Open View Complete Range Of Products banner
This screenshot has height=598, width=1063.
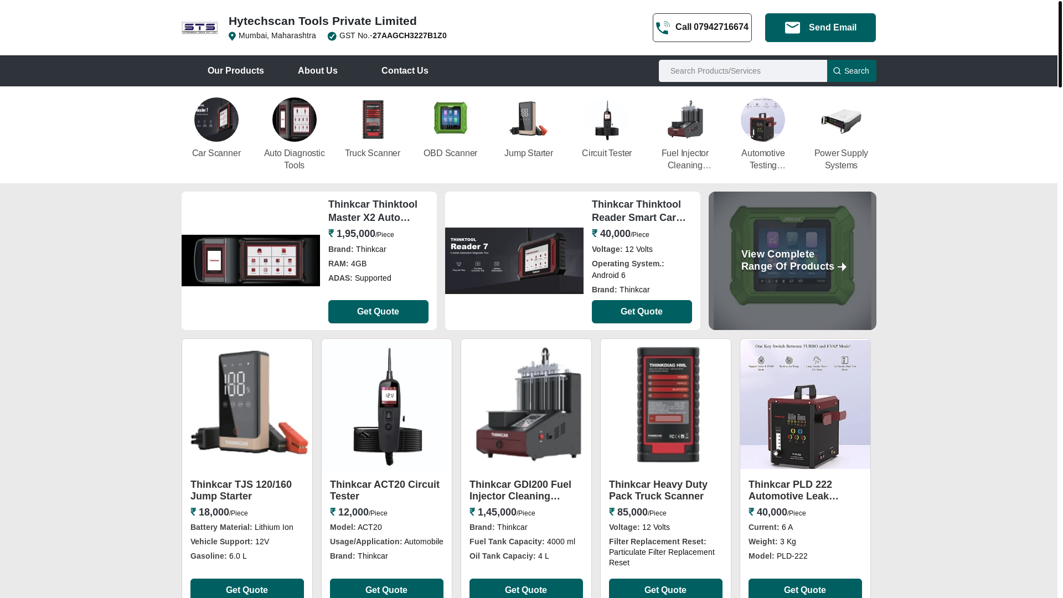tap(792, 261)
